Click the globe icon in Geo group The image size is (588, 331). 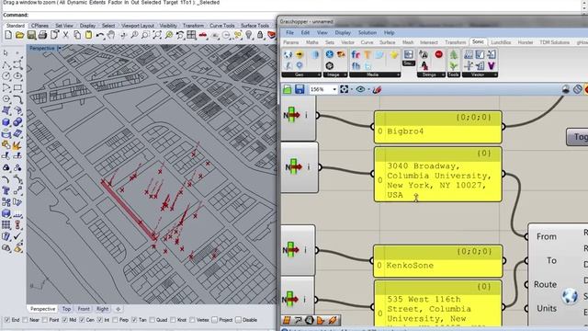(x=288, y=55)
